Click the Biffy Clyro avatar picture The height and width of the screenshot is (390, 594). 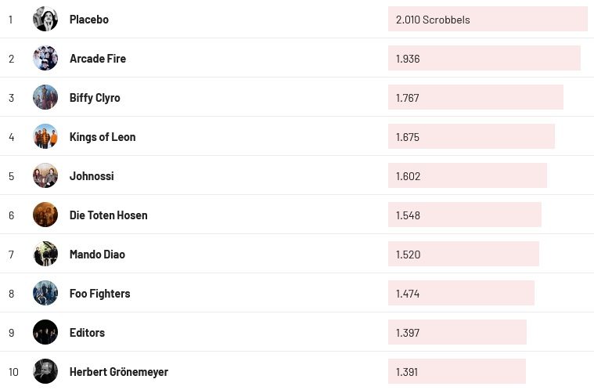tap(45, 97)
